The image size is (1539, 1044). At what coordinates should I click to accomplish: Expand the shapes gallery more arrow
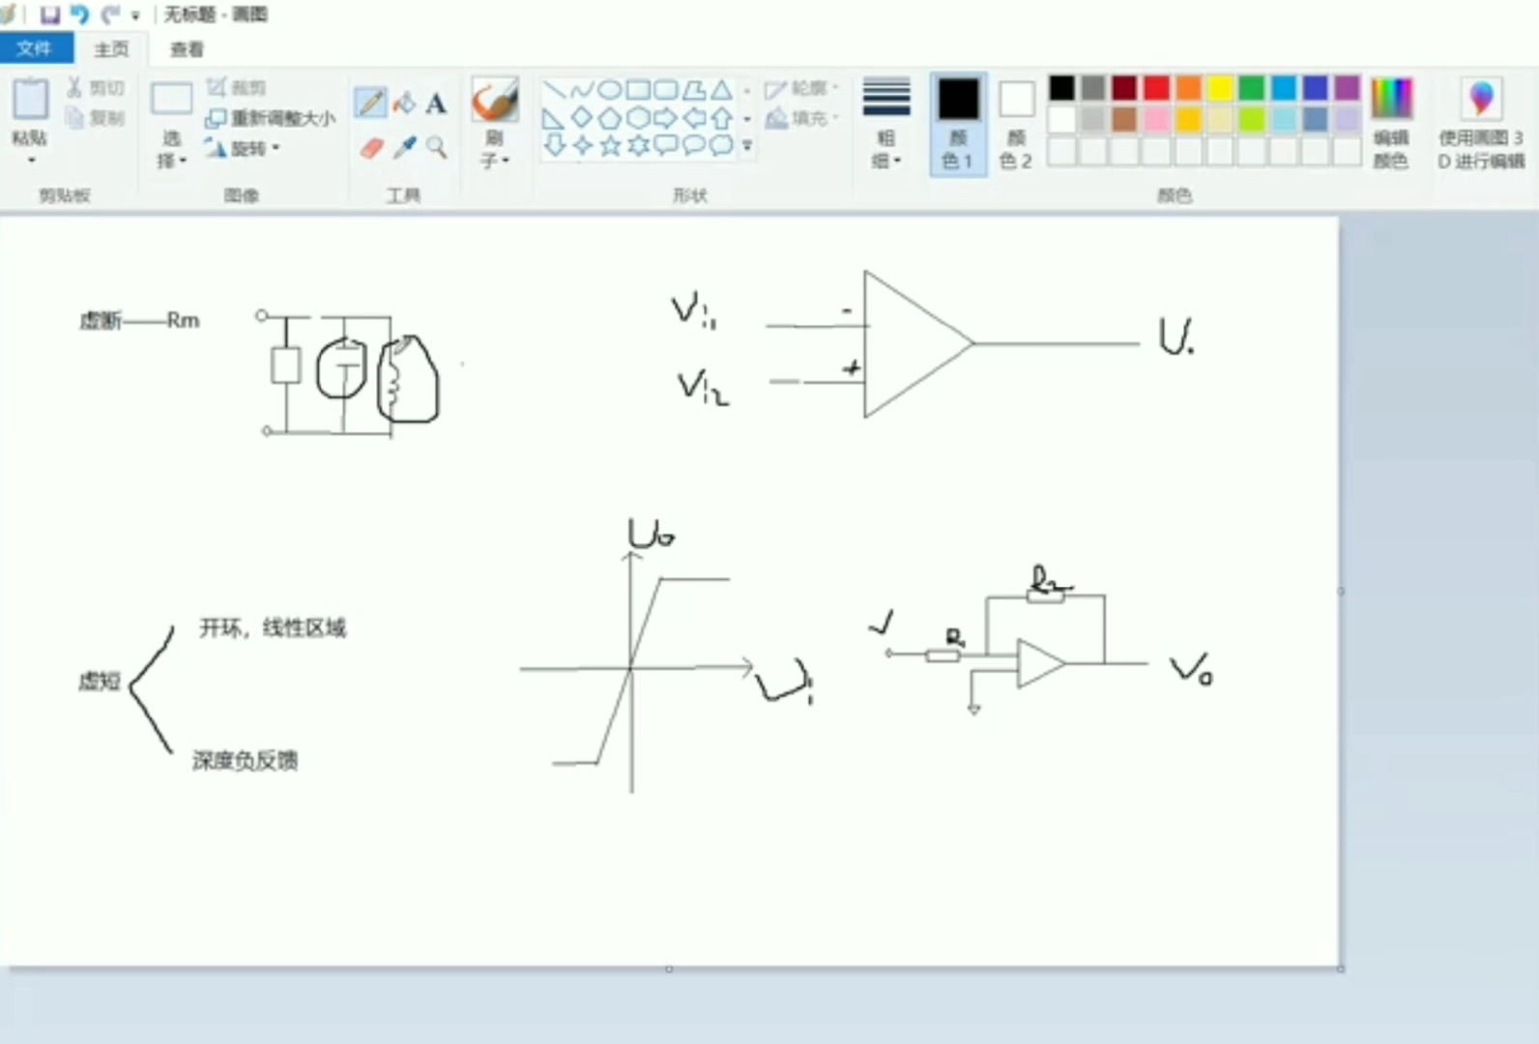(746, 145)
